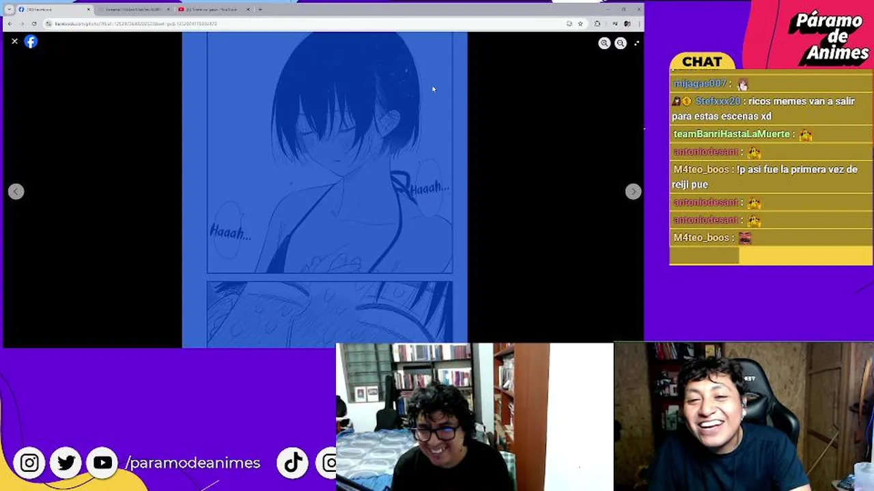The height and width of the screenshot is (491, 874).
Task: Click the Twitter social icon
Action: click(x=66, y=463)
